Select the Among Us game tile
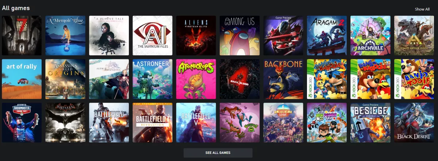This screenshot has width=438, height=161. [239, 35]
